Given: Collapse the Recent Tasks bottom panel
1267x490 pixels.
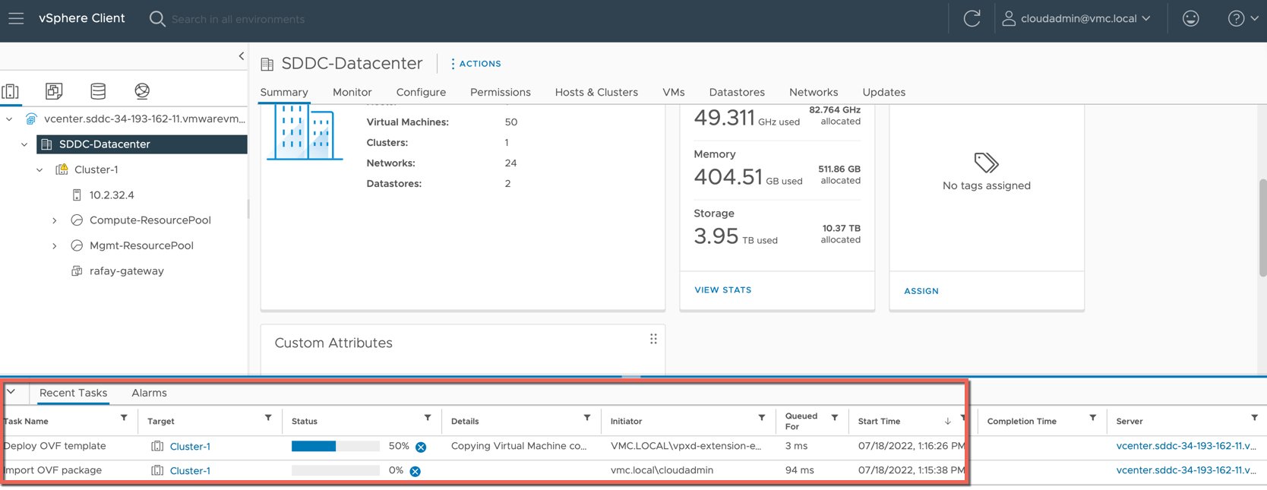Looking at the screenshot, I should point(11,392).
